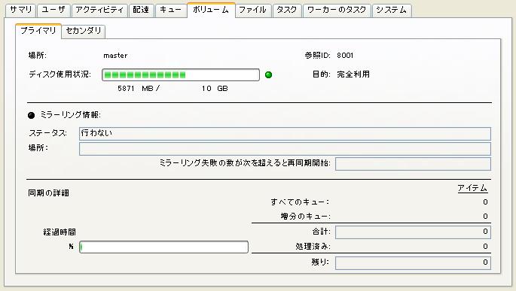Switch to the タスク tab
Screen dimensions: 516x291
point(287,10)
